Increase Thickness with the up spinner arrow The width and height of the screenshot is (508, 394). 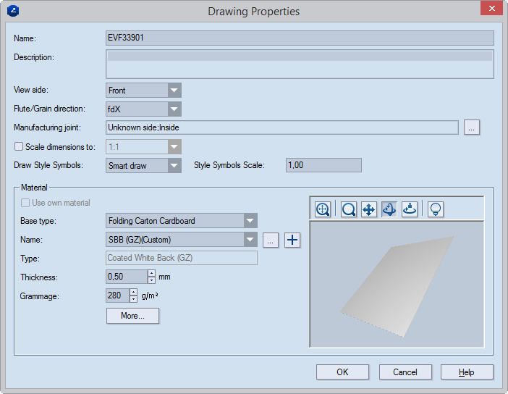point(151,273)
